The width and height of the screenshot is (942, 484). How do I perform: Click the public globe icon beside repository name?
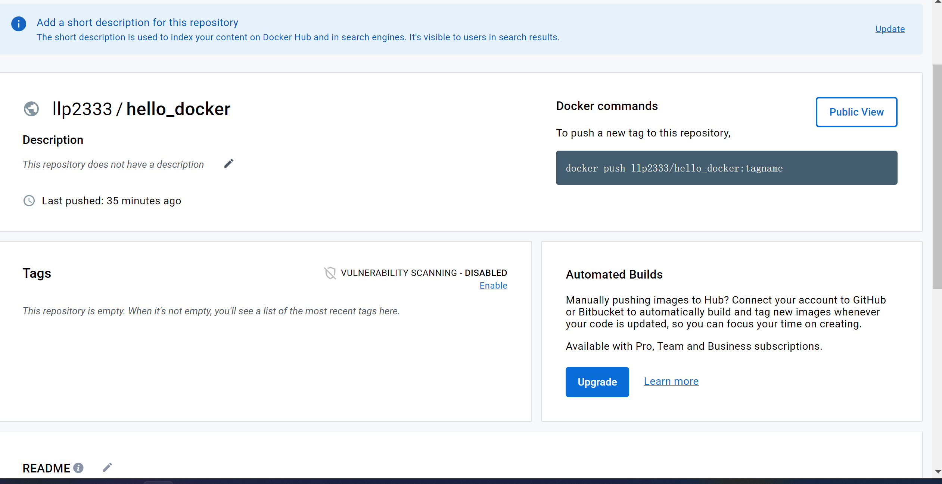tap(31, 109)
